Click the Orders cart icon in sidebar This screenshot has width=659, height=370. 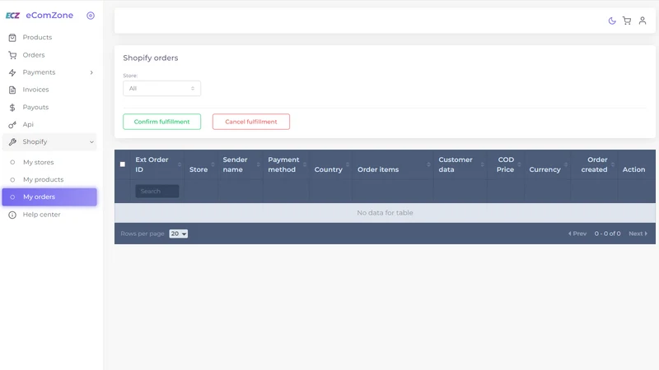pyautogui.click(x=12, y=55)
